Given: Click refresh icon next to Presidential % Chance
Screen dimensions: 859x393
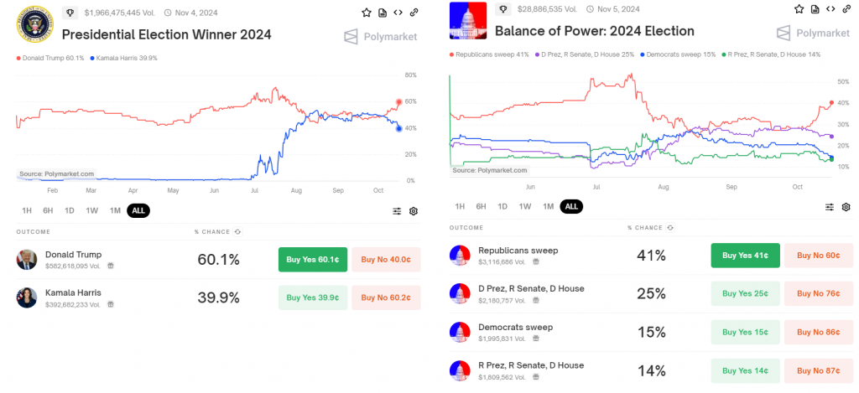Looking at the screenshot, I should [237, 231].
